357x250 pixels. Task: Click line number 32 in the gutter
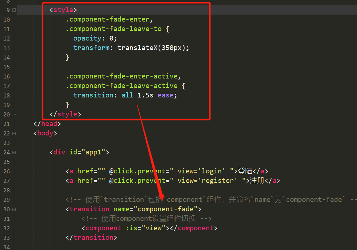[x=7, y=228]
